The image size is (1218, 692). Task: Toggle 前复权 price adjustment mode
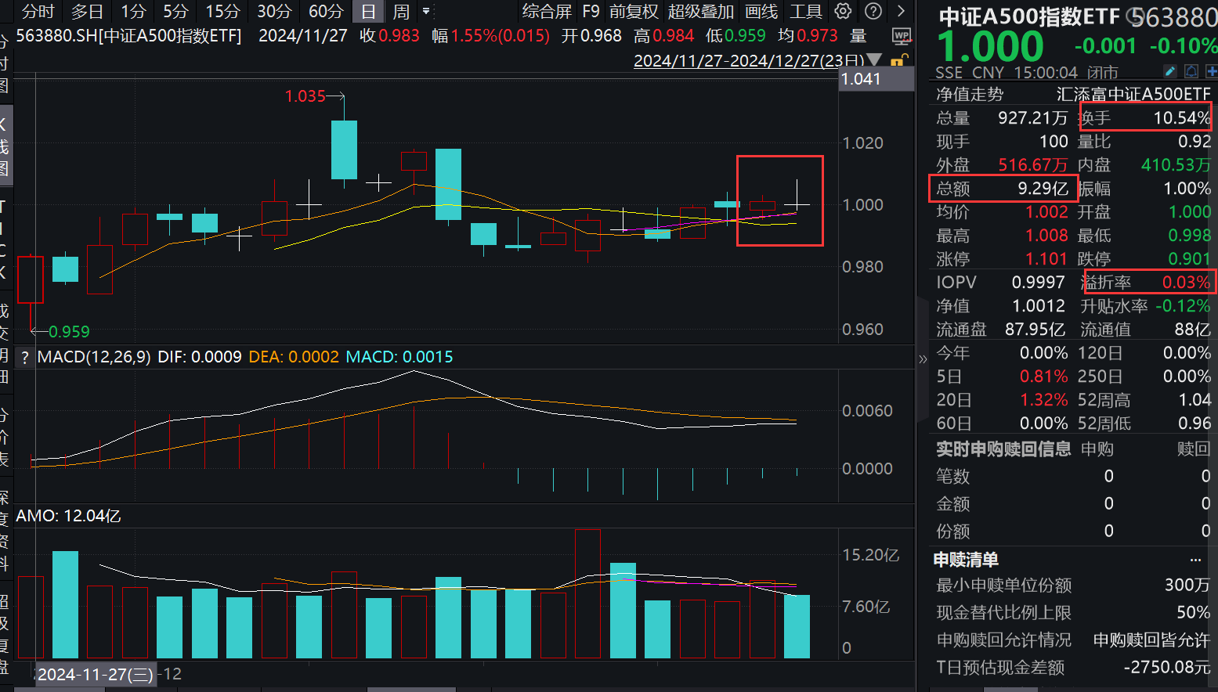tap(634, 11)
